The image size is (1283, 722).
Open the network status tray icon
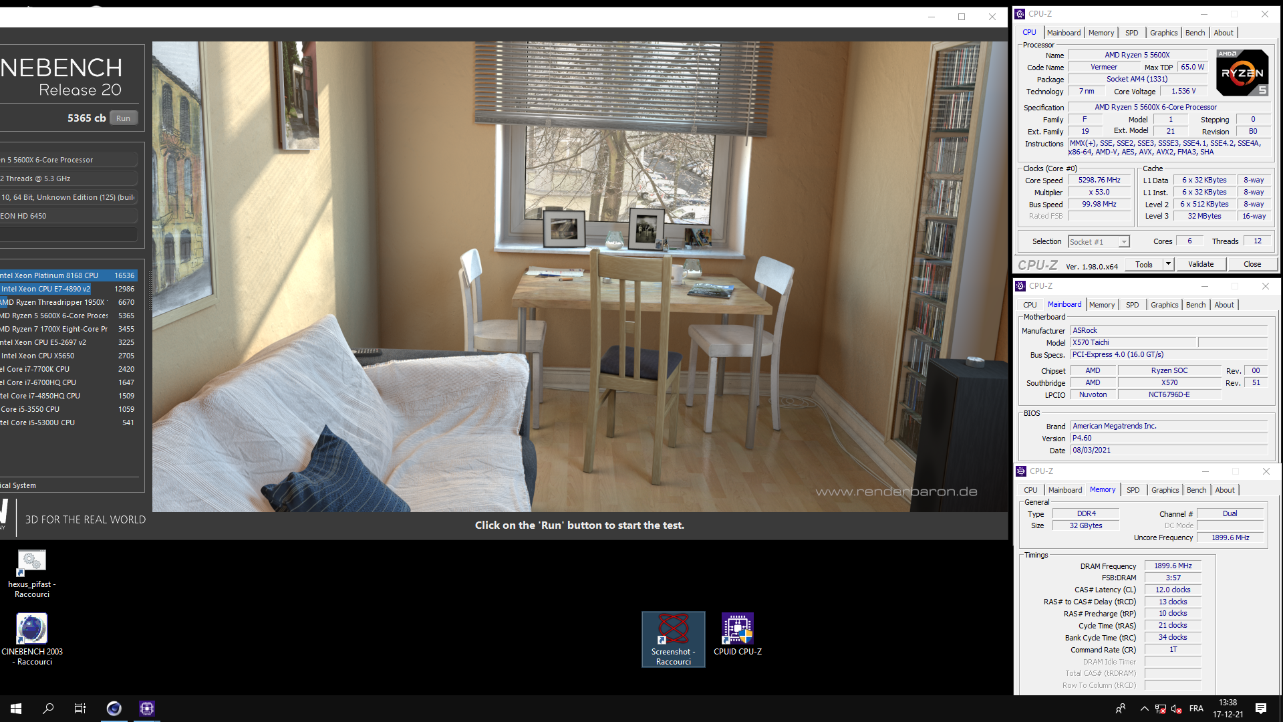[1161, 709]
